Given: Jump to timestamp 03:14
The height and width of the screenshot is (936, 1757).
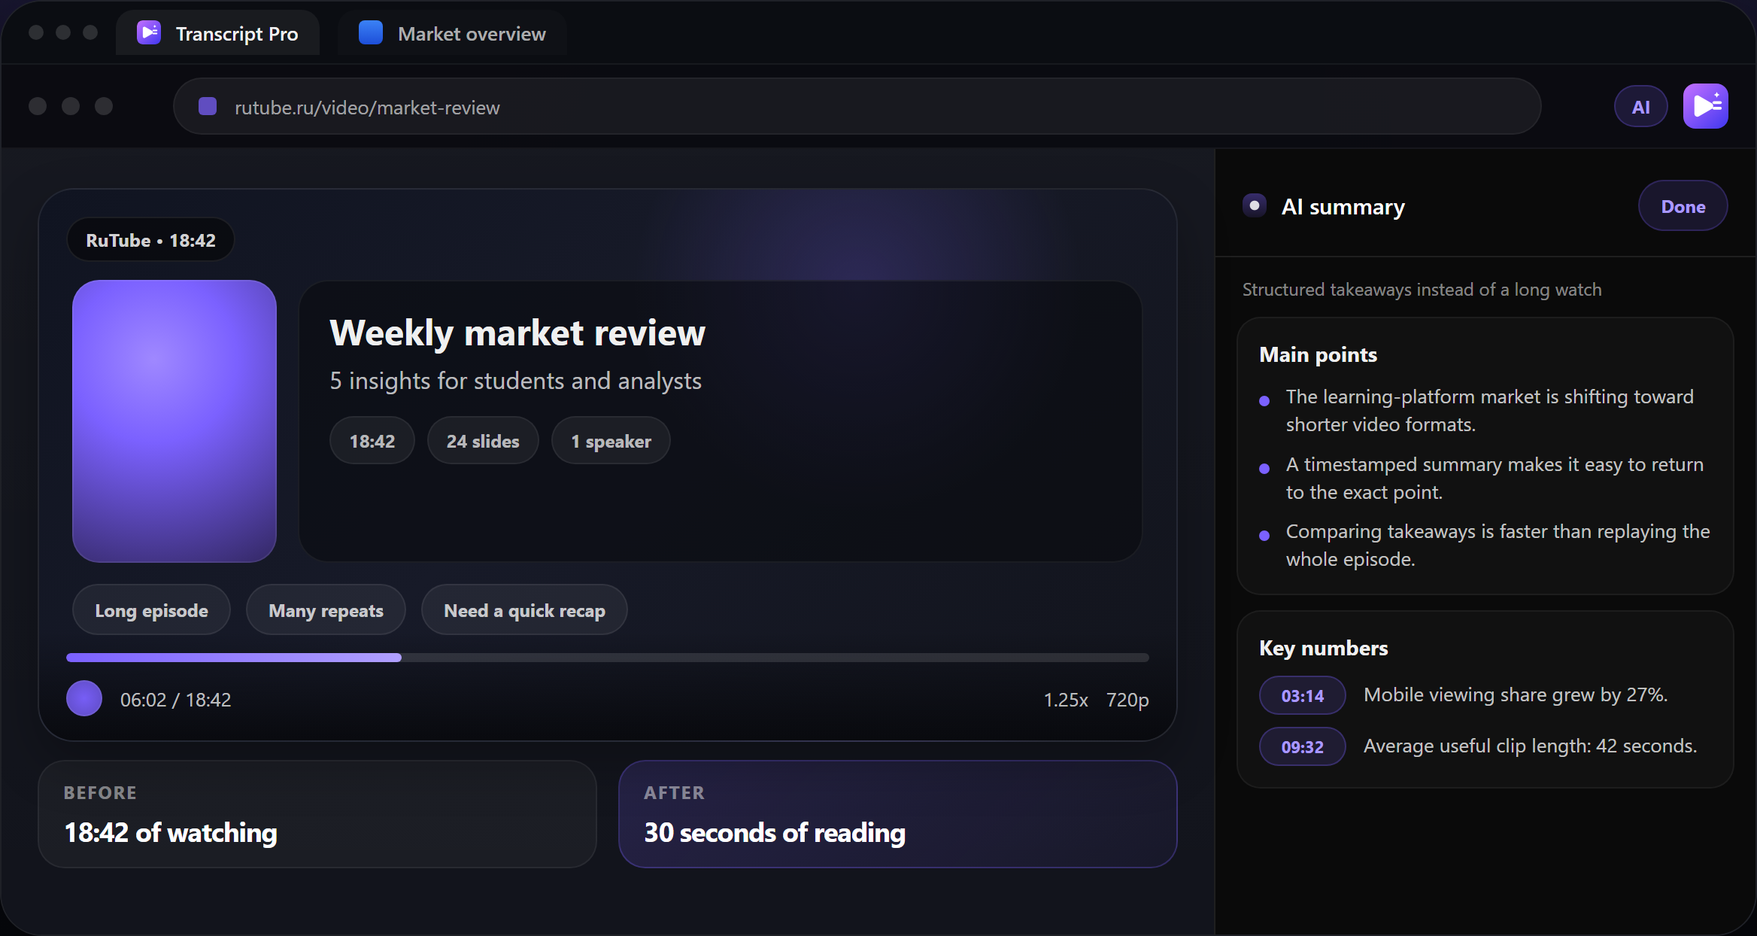Looking at the screenshot, I should pos(1302,695).
